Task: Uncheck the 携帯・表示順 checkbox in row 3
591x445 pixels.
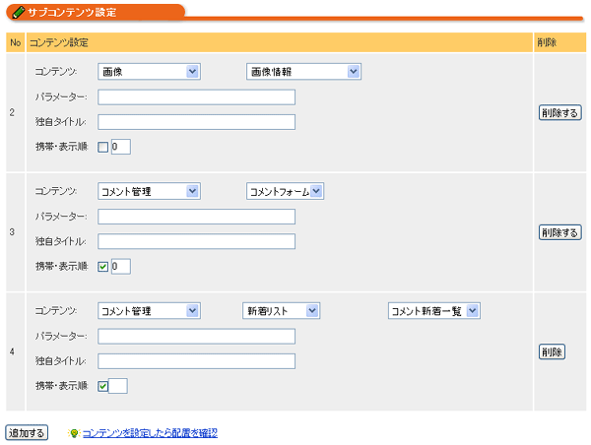Action: point(102,267)
